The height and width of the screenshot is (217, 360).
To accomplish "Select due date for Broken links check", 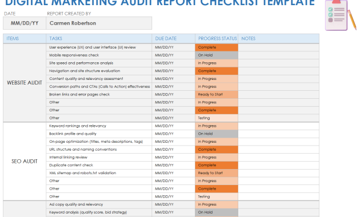I will (174, 94).
